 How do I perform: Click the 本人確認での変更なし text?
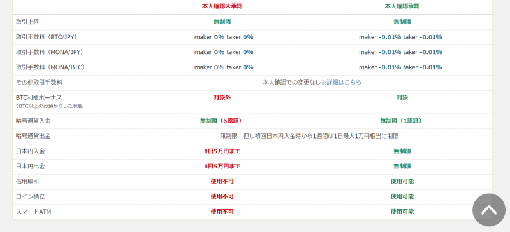point(292,83)
